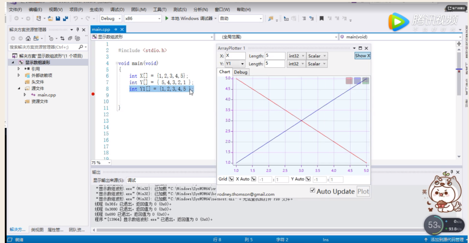Expand the 引用 tree node

coord(19,69)
